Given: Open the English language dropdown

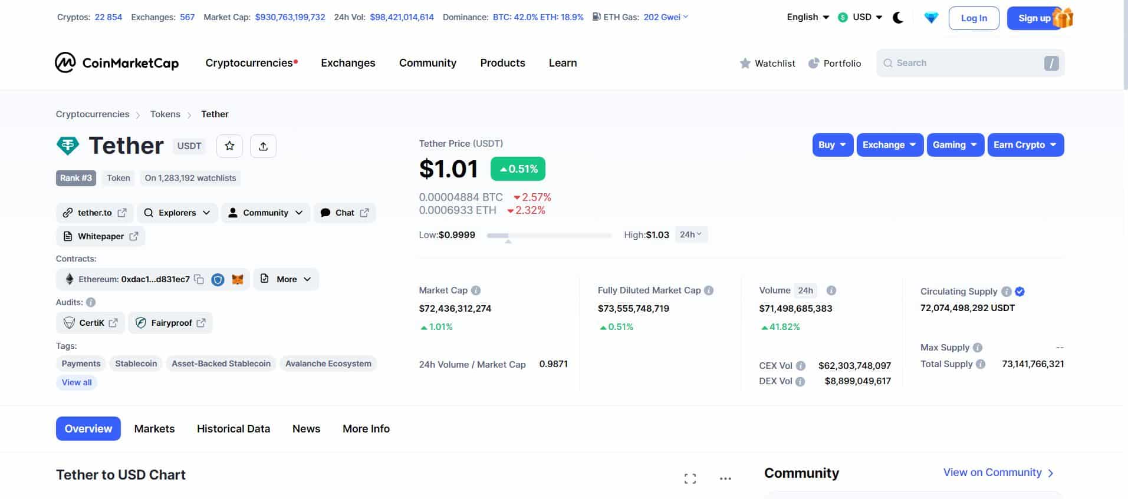Looking at the screenshot, I should [808, 17].
